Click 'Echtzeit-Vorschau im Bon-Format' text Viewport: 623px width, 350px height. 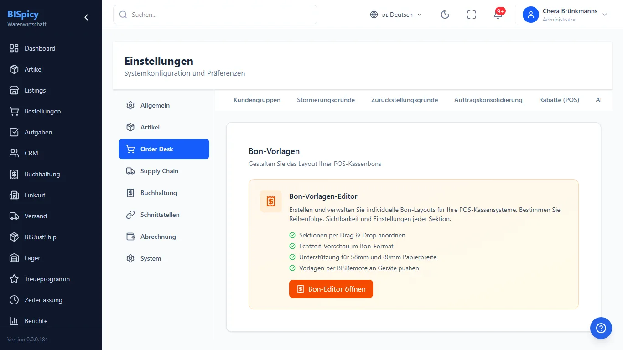pos(346,246)
